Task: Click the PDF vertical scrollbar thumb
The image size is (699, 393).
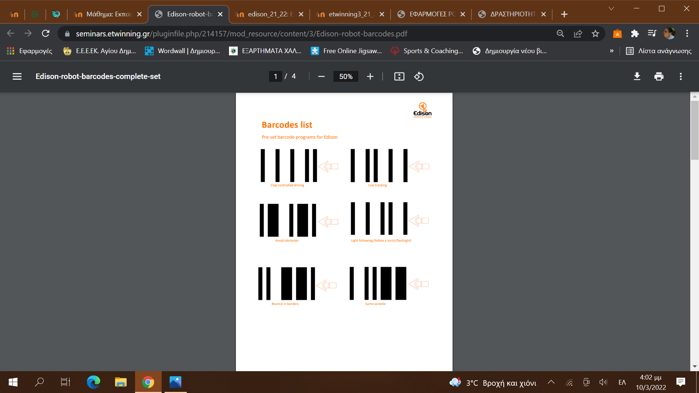Action: pyautogui.click(x=695, y=130)
